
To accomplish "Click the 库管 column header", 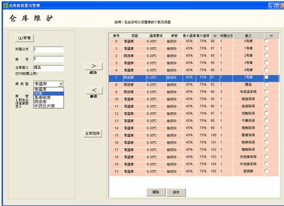I will pyautogui.click(x=174, y=36).
